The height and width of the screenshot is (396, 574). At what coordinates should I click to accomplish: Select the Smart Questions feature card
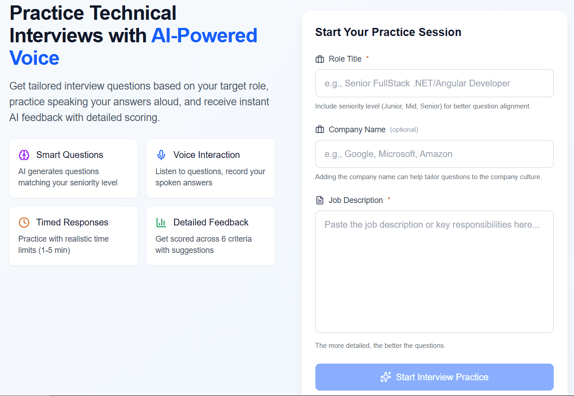click(73, 168)
